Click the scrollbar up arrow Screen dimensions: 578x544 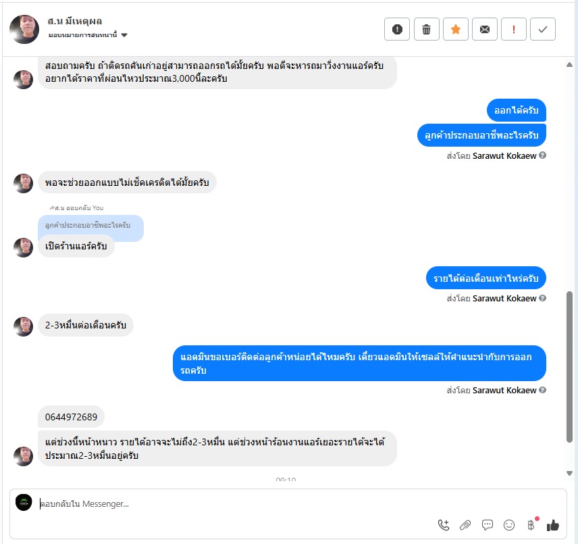click(569, 65)
